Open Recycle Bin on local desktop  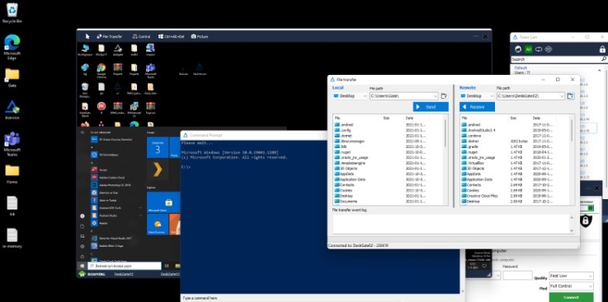[x=12, y=13]
